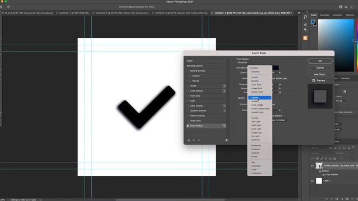The image size is (358, 201).
Task: Click the delete effect trash icon
Action: tap(226, 140)
